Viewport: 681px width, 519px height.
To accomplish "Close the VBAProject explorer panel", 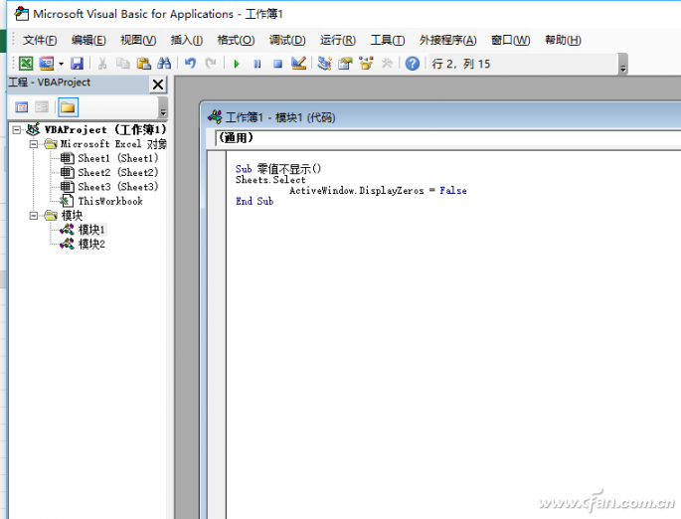I will (158, 84).
